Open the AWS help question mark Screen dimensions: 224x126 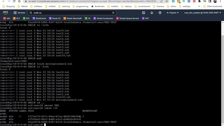(x=160, y=13)
